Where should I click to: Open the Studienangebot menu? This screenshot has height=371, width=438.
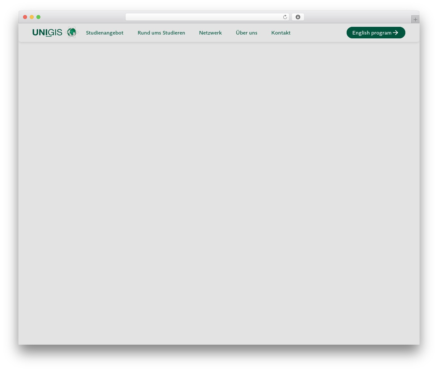105,33
